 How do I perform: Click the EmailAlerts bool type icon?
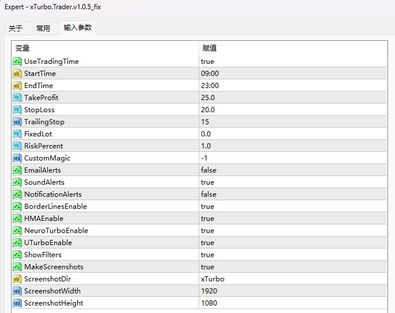click(17, 170)
